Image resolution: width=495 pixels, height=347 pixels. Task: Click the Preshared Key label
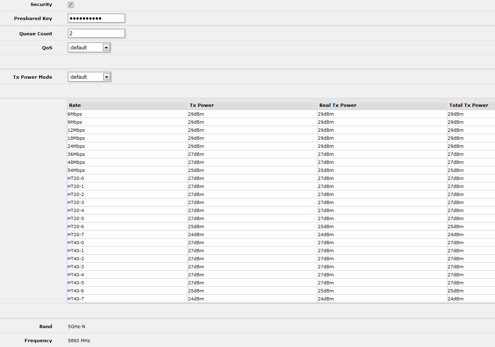coord(33,18)
